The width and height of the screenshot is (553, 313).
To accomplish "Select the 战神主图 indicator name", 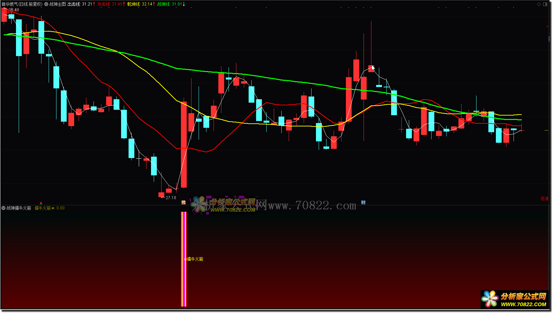I will [57, 4].
